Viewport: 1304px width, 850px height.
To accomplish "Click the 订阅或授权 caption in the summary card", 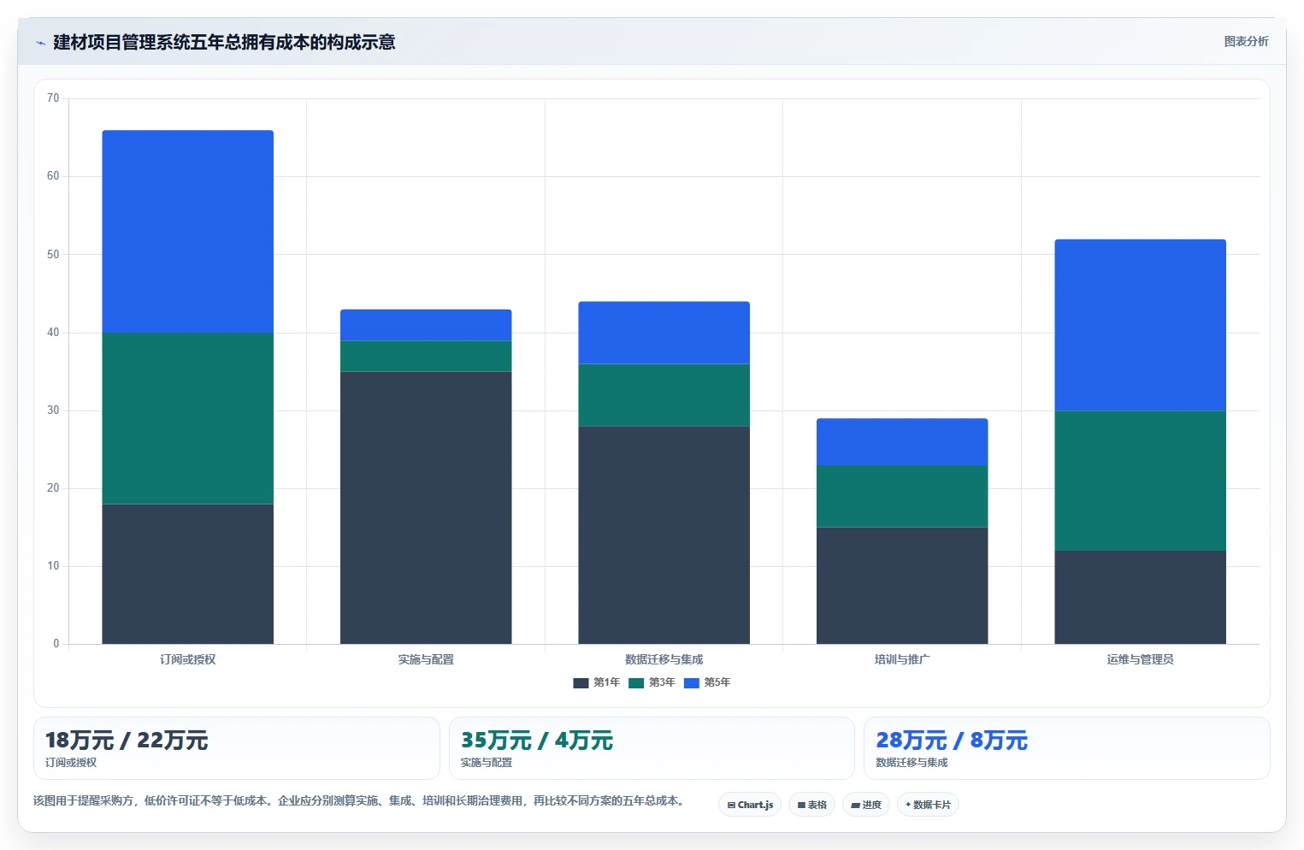I will tap(71, 763).
